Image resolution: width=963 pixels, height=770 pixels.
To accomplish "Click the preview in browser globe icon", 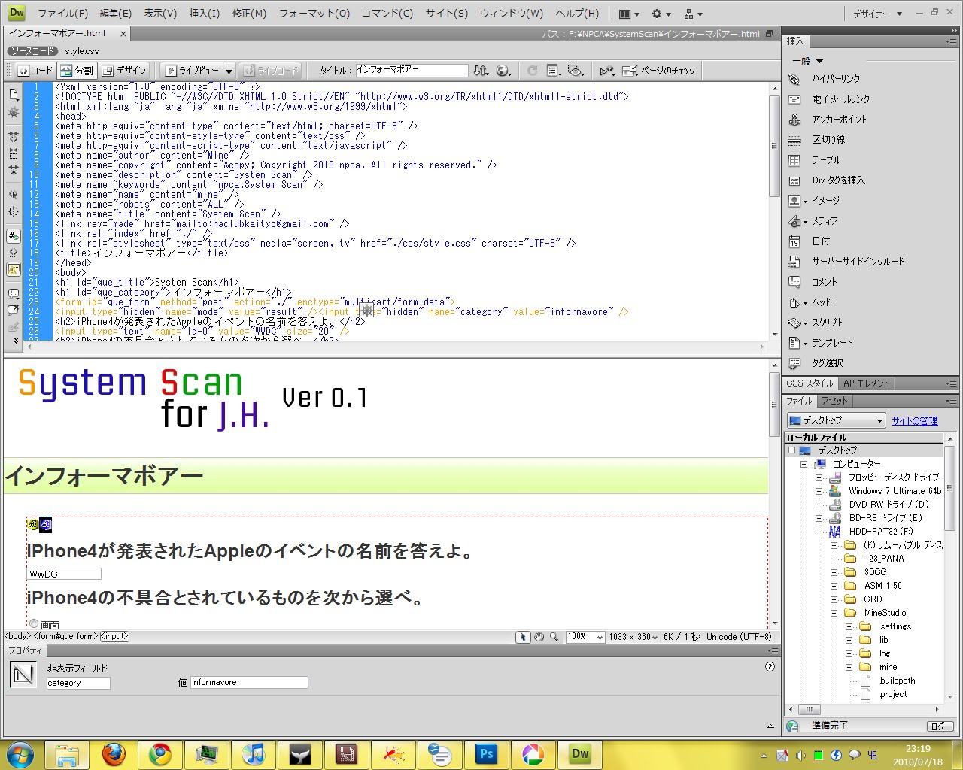I will (x=504, y=71).
